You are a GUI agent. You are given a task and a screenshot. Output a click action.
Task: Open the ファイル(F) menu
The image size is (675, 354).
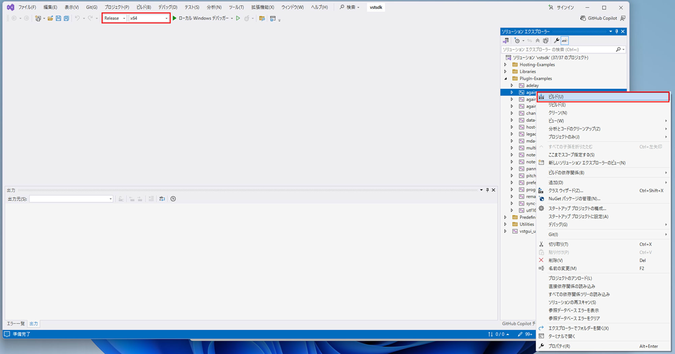click(x=27, y=7)
